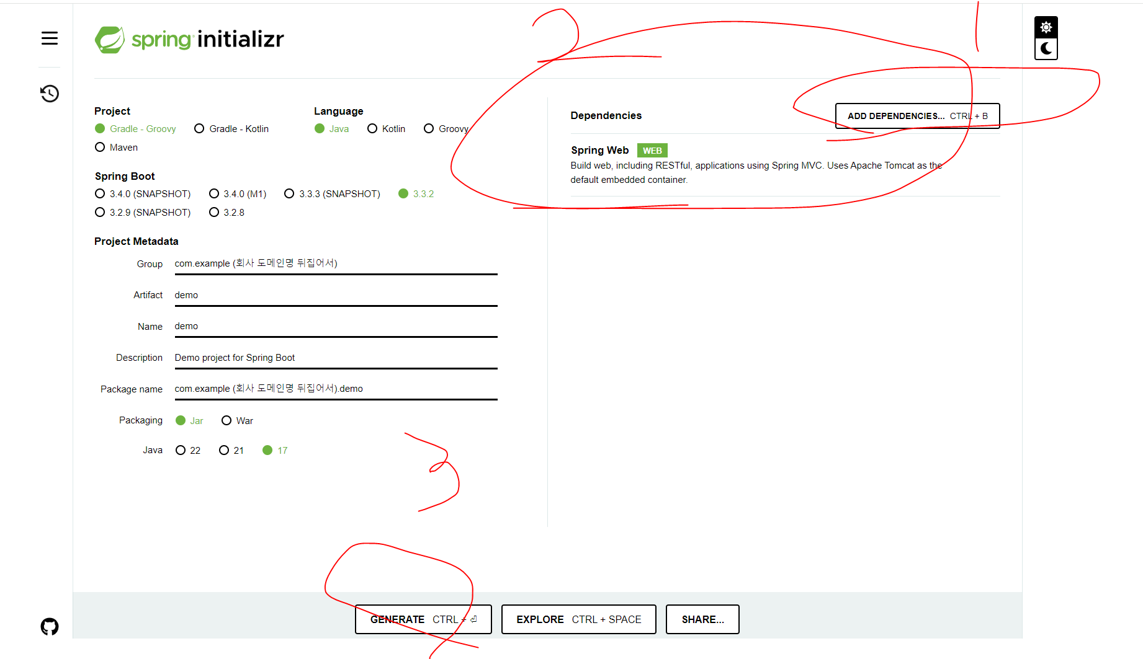Edit the Package name field
1143x659 pixels.
click(x=336, y=389)
